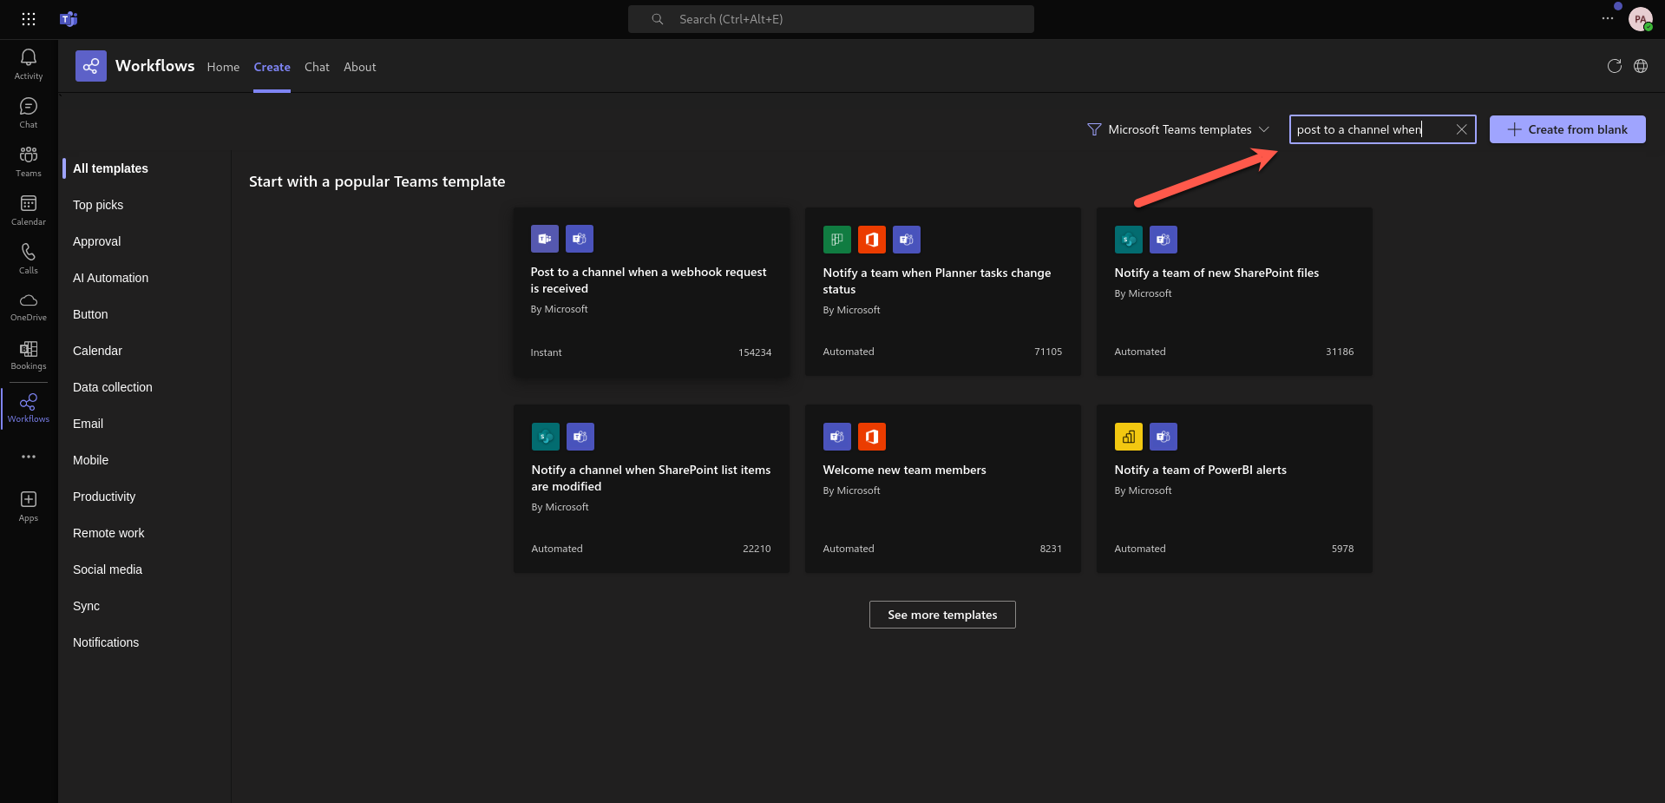
Task: Click the SharePoint icon on new SharePoint files card
Action: (1129, 240)
